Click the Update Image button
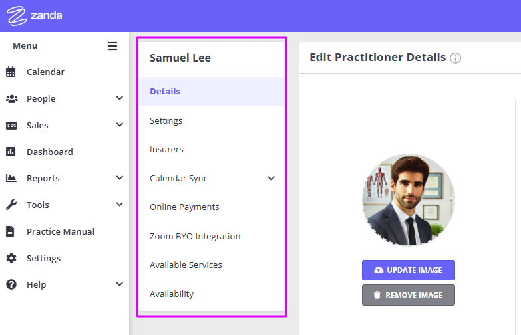The width and height of the screenshot is (521, 335). coord(409,270)
